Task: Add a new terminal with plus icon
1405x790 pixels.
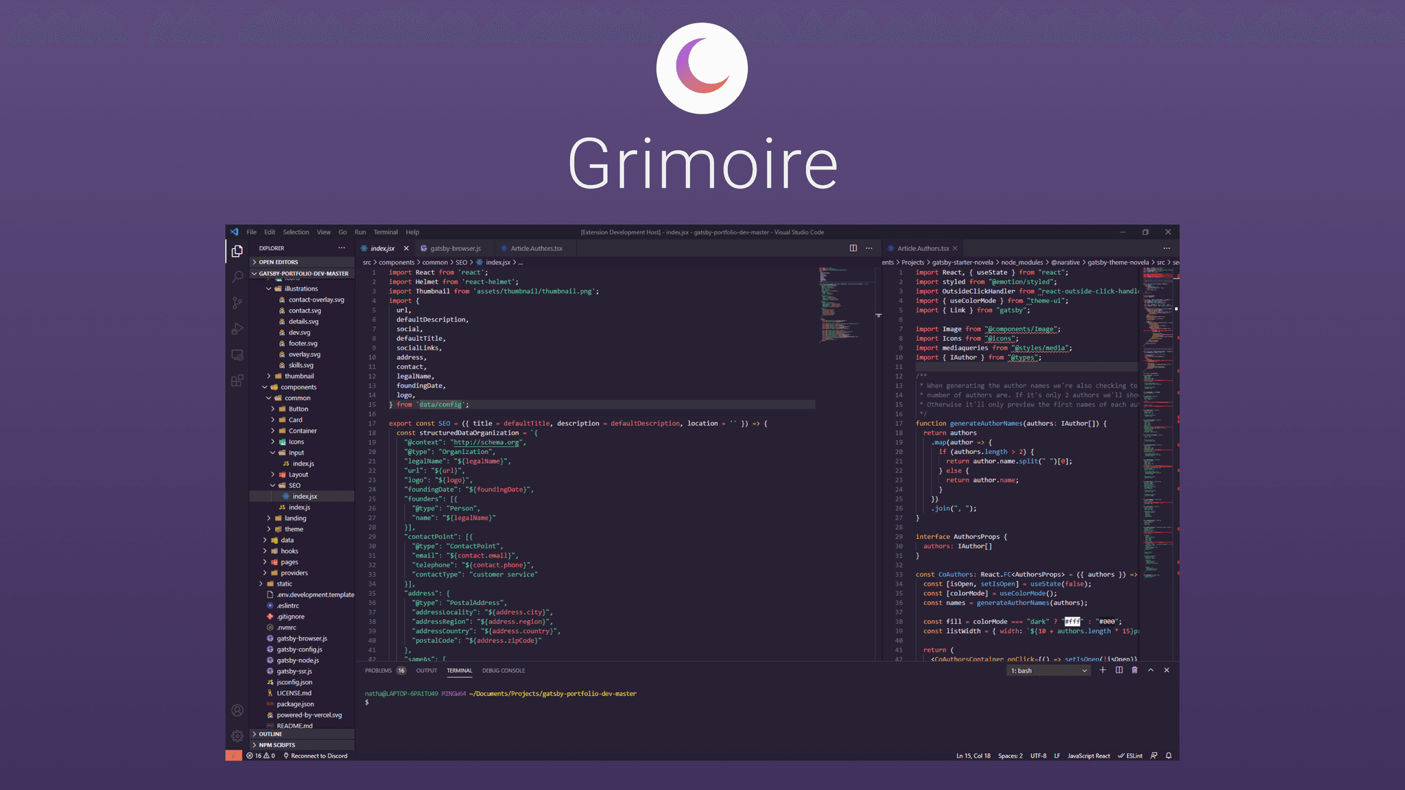Action: tap(1102, 670)
